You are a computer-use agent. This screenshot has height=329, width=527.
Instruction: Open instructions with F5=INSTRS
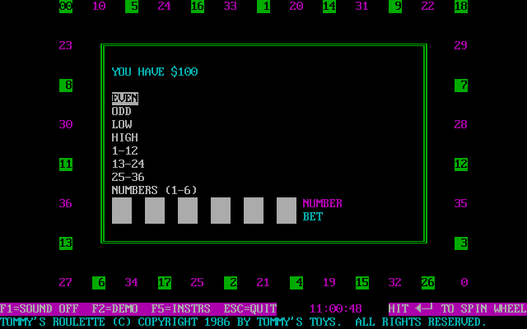tap(181, 308)
